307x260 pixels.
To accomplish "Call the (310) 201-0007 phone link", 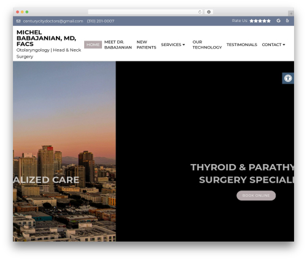I will pos(101,21).
